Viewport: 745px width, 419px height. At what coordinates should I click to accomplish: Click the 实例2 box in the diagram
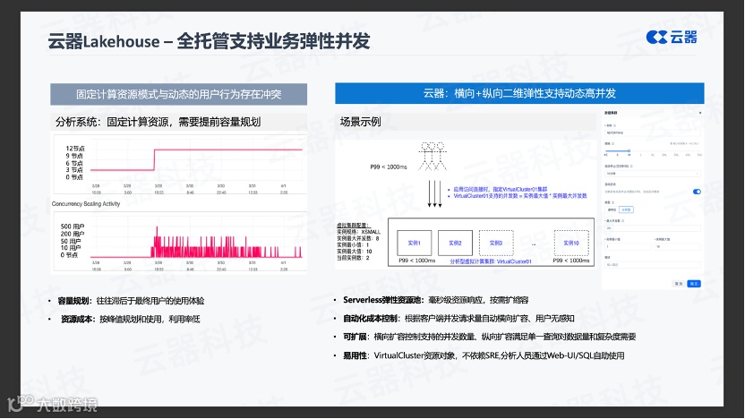tap(455, 243)
